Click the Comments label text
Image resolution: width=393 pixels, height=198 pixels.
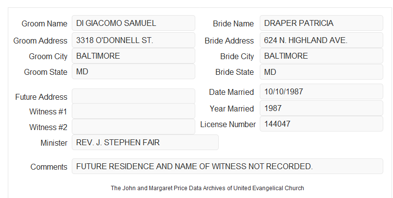pos(49,167)
